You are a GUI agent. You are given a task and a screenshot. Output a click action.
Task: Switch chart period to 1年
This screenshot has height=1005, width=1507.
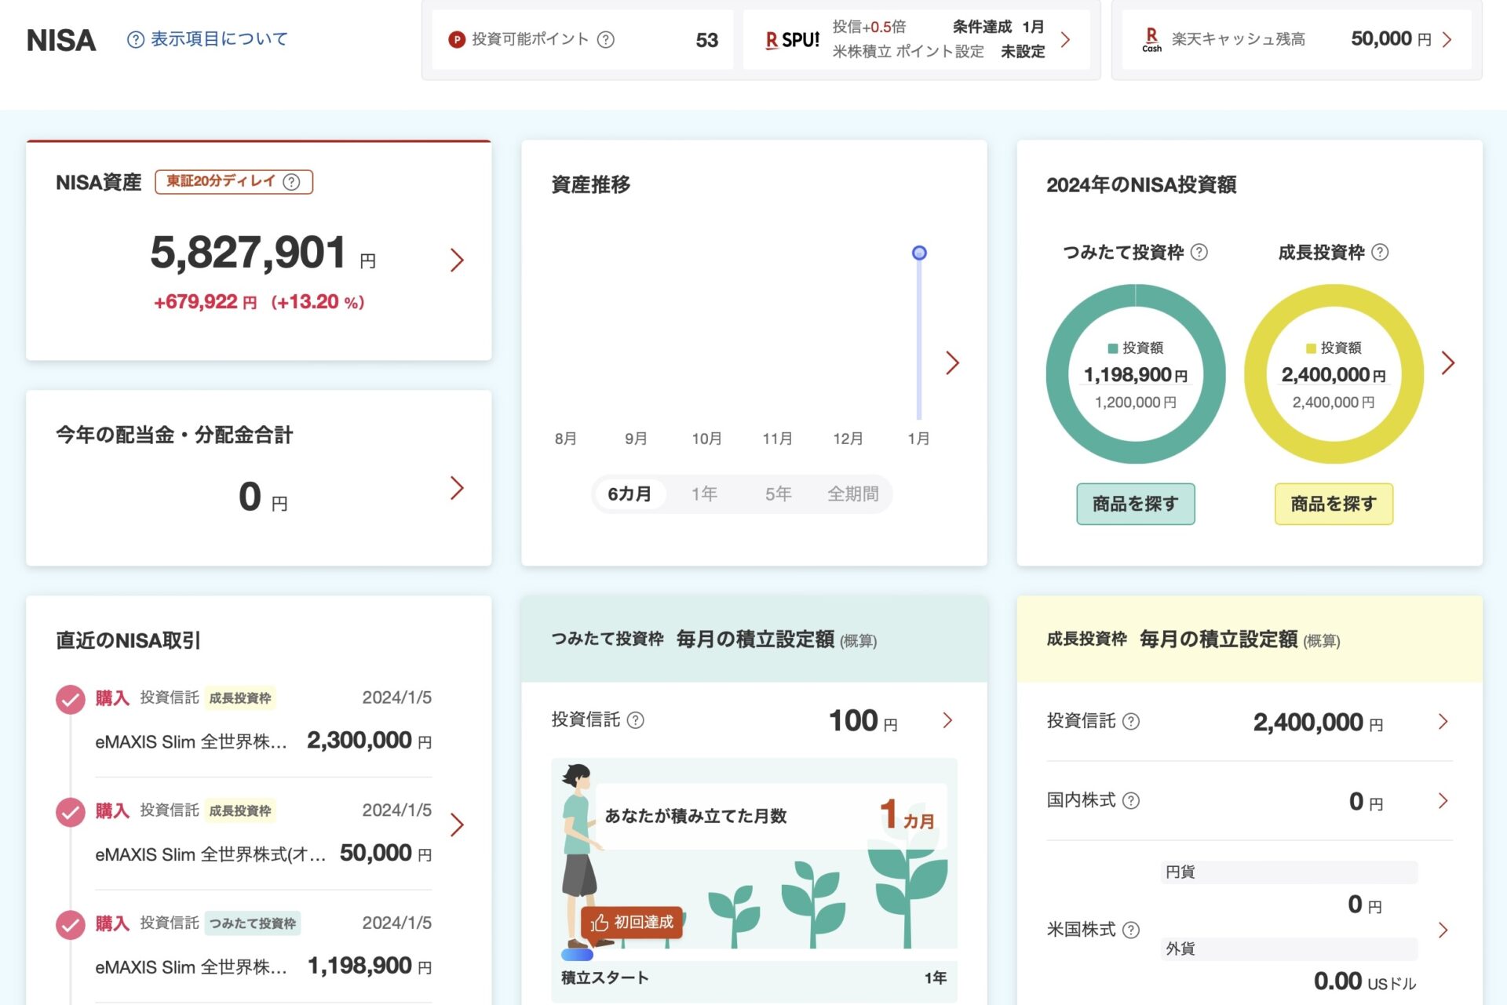(x=704, y=494)
